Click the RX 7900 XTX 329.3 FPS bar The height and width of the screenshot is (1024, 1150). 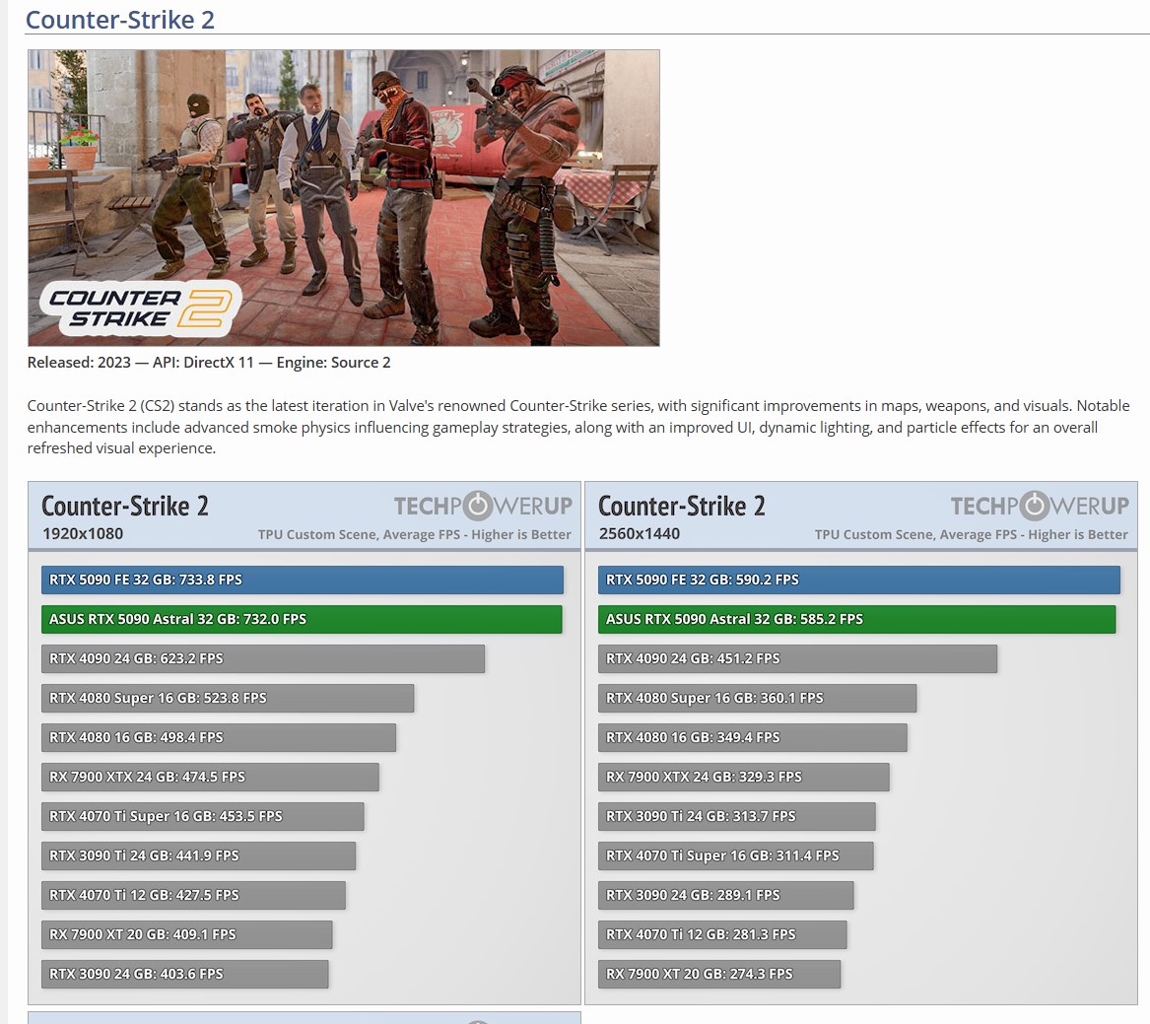point(744,777)
